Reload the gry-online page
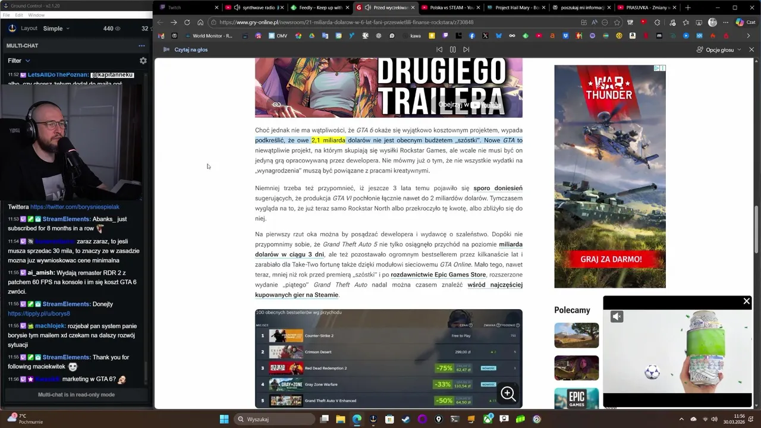This screenshot has width=761, height=428. pyautogui.click(x=187, y=23)
